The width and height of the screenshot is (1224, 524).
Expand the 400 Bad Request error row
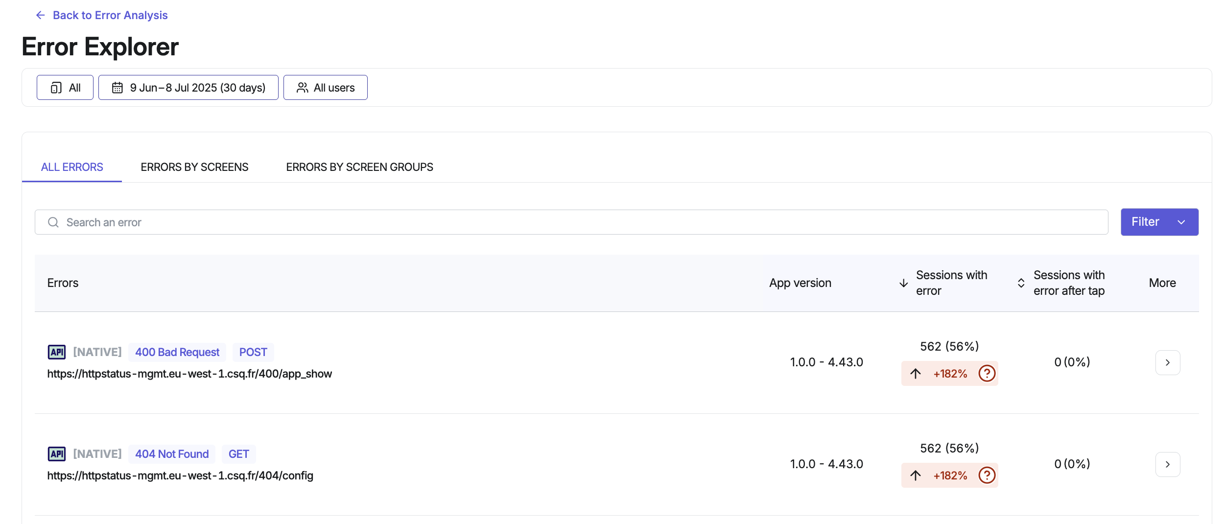point(1168,362)
